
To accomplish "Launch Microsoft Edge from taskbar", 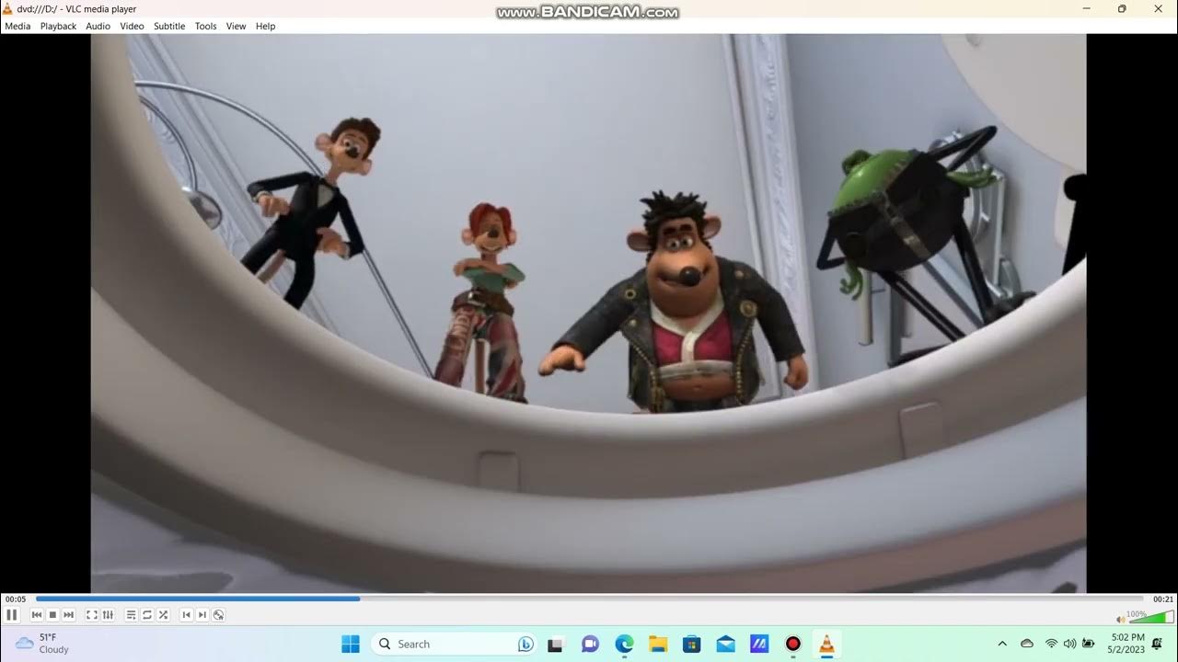I will point(624,645).
